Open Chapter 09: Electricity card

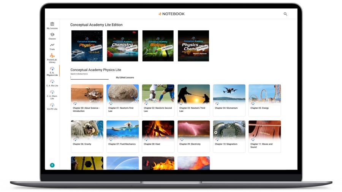[x=194, y=137]
